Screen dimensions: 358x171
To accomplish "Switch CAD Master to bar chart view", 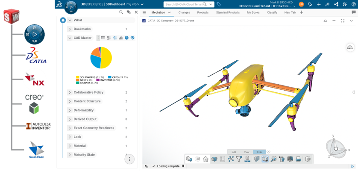I will coord(121,38).
